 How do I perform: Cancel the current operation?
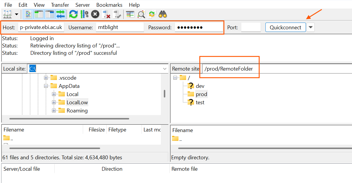[95, 14]
